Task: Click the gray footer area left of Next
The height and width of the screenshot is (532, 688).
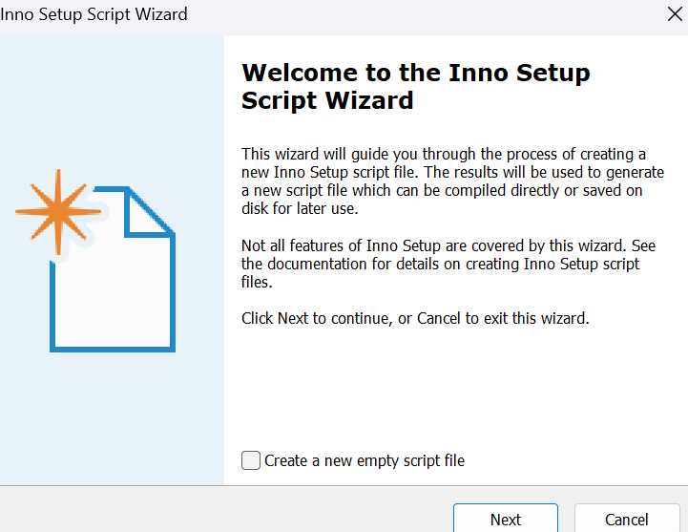Action: coord(224,510)
